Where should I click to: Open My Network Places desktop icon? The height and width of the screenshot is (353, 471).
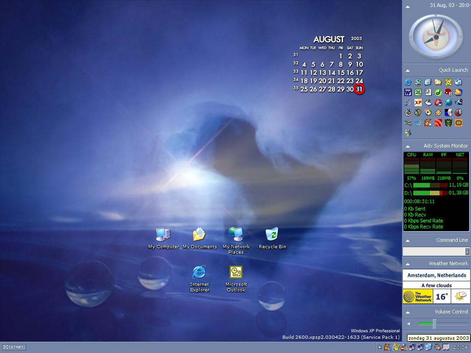tap(236, 234)
